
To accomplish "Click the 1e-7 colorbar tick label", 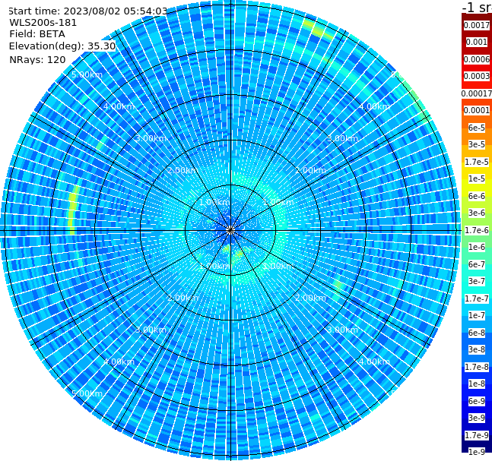I will tap(477, 315).
